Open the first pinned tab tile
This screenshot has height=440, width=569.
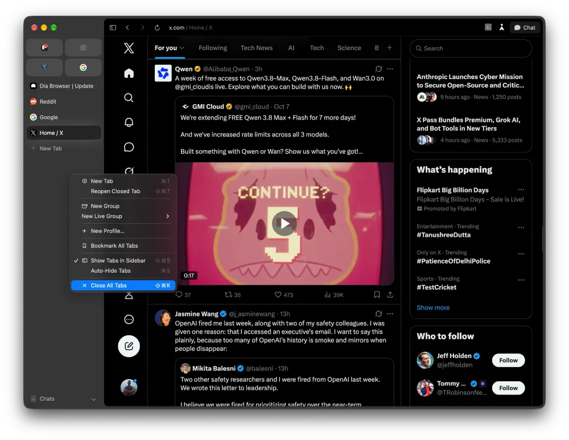[44, 48]
